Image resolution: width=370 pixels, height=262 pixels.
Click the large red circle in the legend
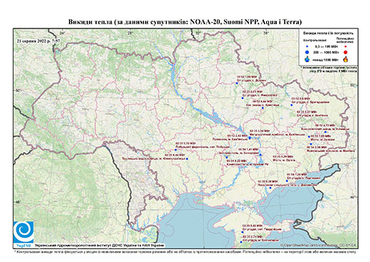(346, 52)
